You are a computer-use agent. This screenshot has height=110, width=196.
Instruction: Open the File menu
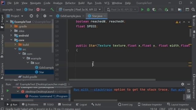coord(9,3)
